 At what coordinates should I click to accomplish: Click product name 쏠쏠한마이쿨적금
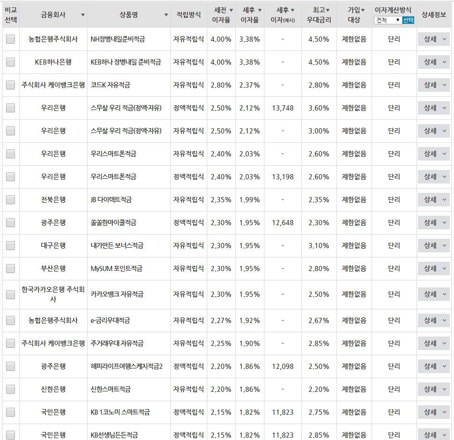tap(113, 223)
